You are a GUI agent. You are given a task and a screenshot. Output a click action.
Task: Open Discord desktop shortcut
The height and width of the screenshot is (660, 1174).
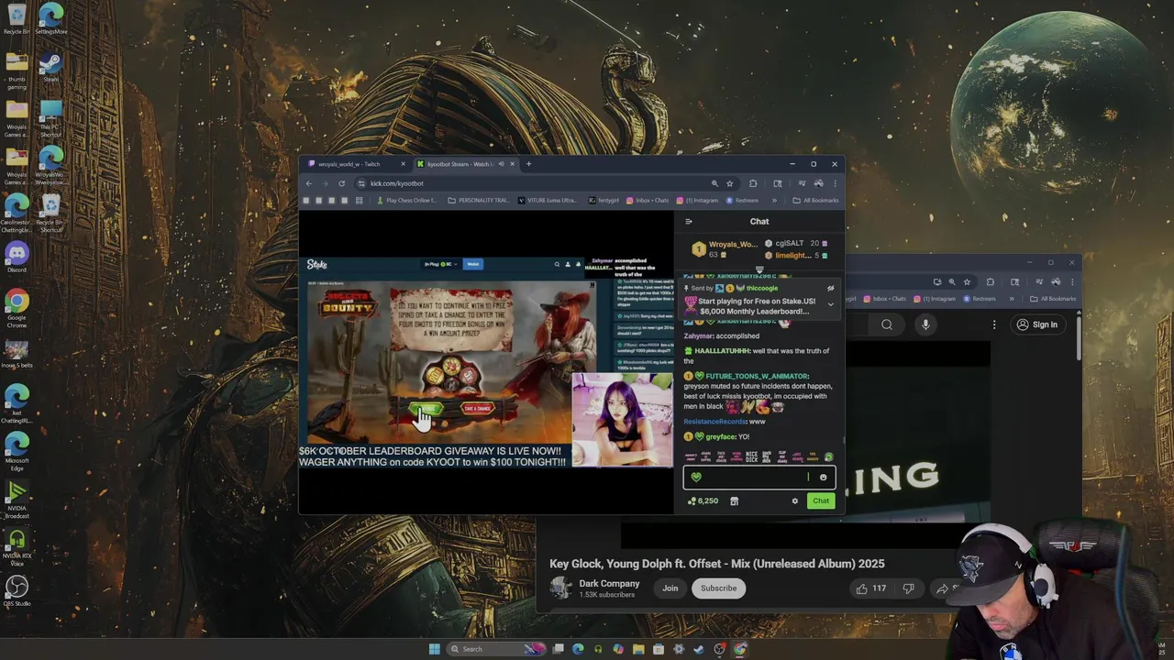17,258
